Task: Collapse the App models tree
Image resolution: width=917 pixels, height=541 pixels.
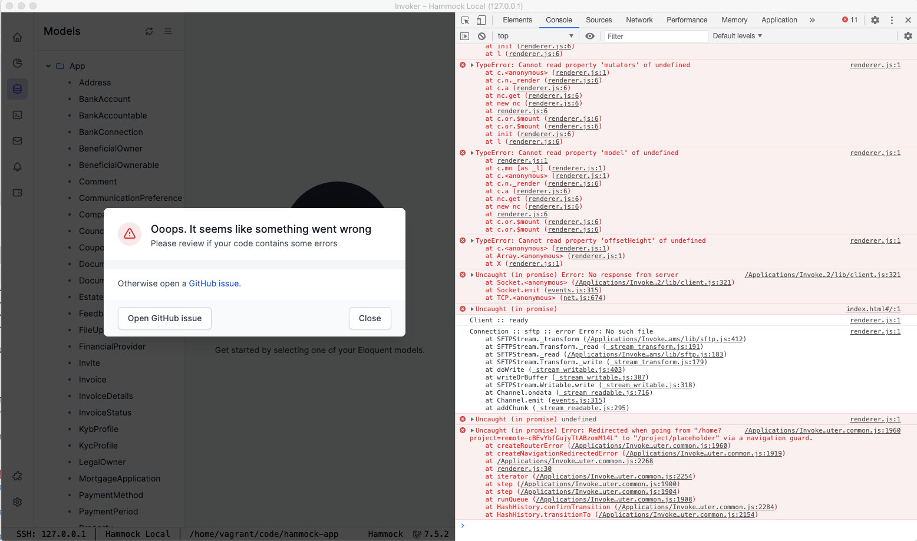Action: point(48,66)
